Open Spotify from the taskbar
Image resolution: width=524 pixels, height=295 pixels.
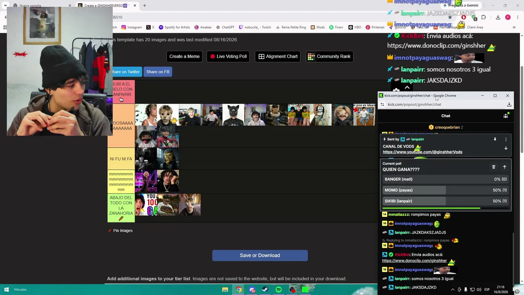pyautogui.click(x=279, y=290)
